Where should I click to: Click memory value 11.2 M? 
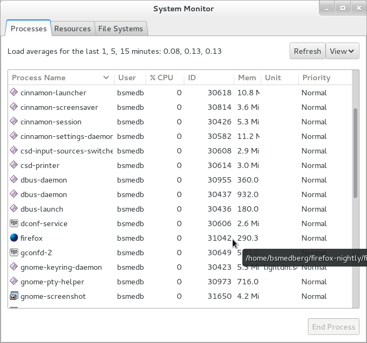(248, 136)
